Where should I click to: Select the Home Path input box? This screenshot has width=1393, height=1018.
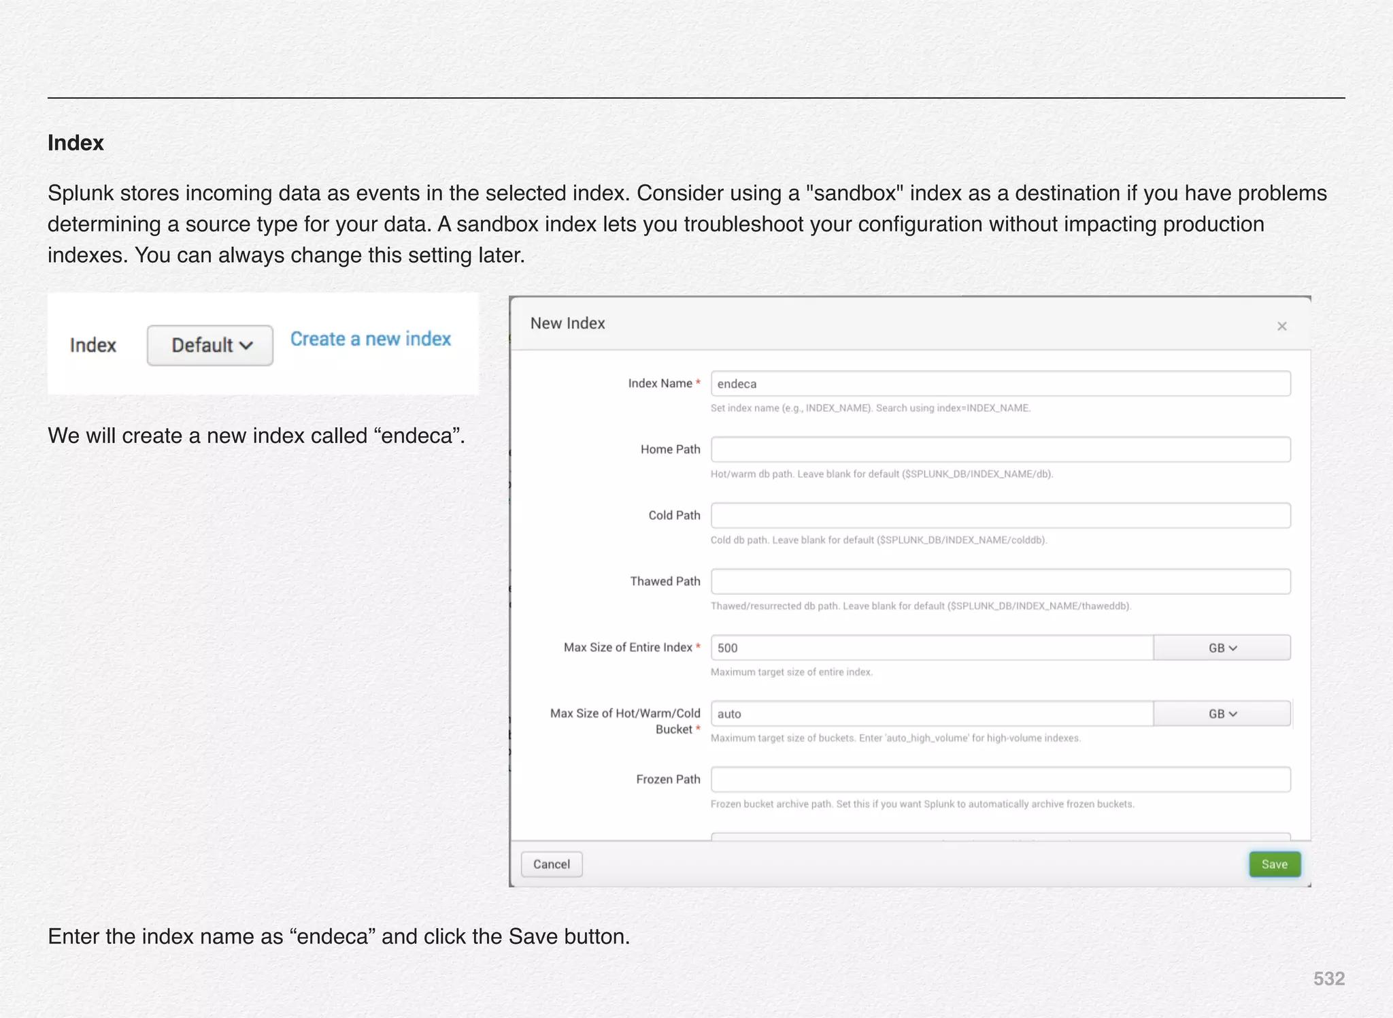(x=1001, y=450)
